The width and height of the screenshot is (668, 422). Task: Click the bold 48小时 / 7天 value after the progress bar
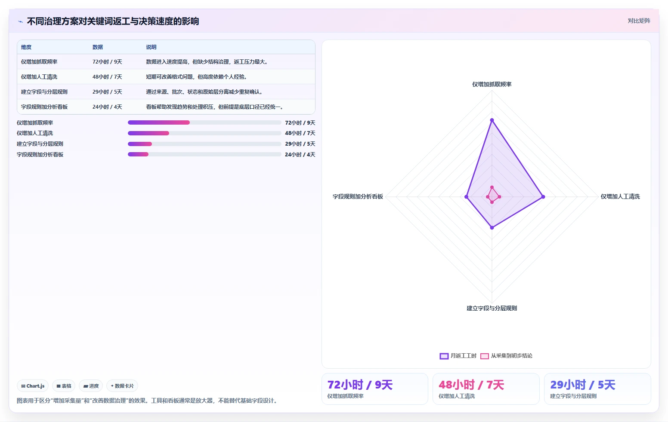(300, 133)
